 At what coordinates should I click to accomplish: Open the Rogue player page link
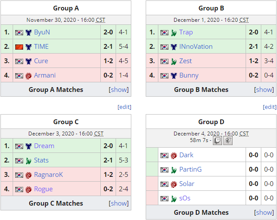43,189
